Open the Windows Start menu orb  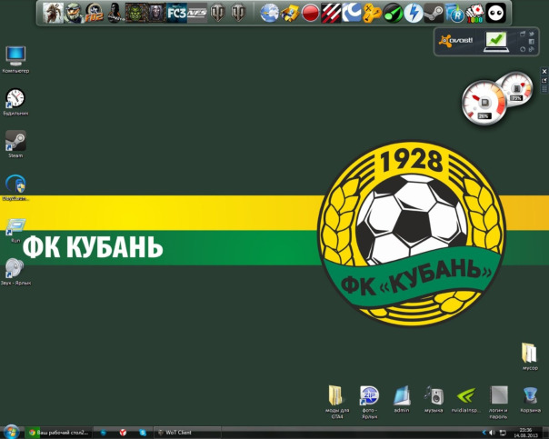click(x=12, y=433)
